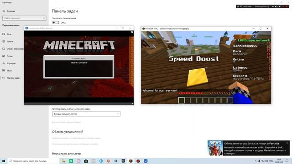
Task: Take a screenshot with the recorder camera icon
Action: point(276,6)
